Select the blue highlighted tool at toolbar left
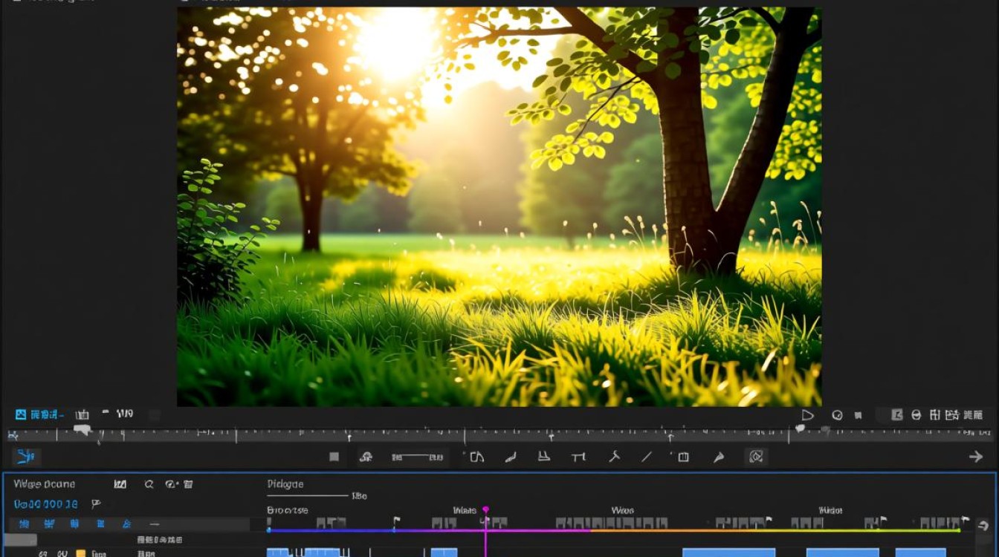The image size is (999, 557). coord(26,456)
